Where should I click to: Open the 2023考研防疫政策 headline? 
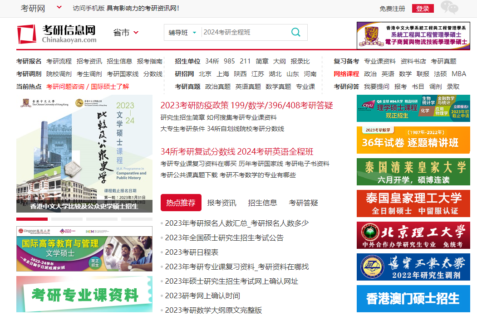point(195,106)
